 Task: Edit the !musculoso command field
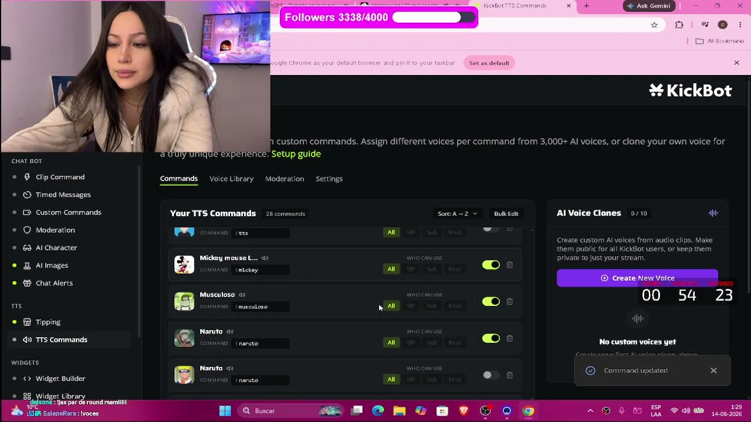pyautogui.click(x=262, y=307)
